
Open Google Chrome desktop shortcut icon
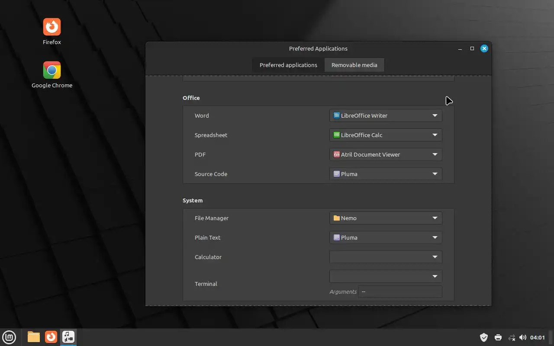[x=52, y=70]
